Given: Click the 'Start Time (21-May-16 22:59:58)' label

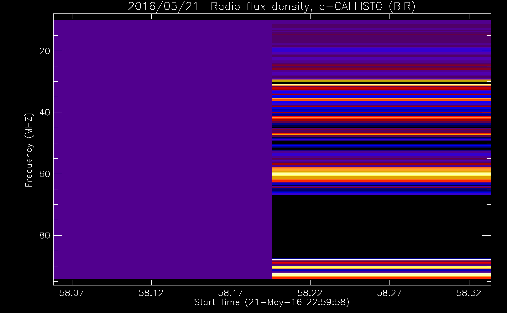Looking at the screenshot, I should [x=272, y=302].
